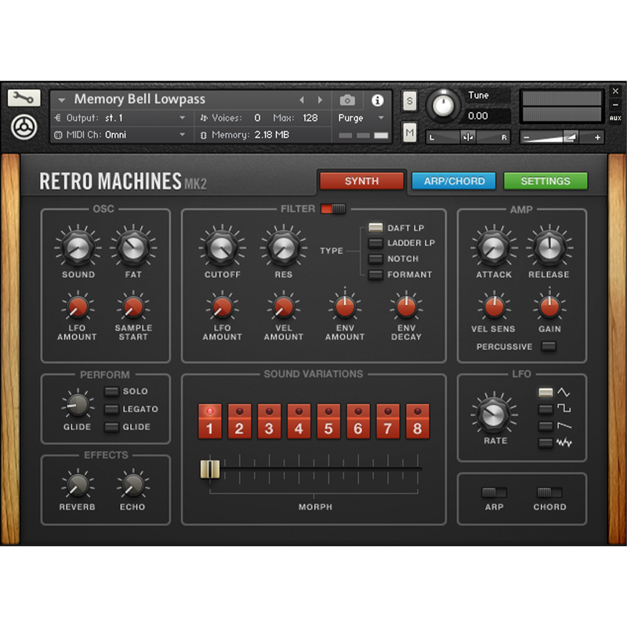
Task: Click the AUX button
Action: pos(615,118)
